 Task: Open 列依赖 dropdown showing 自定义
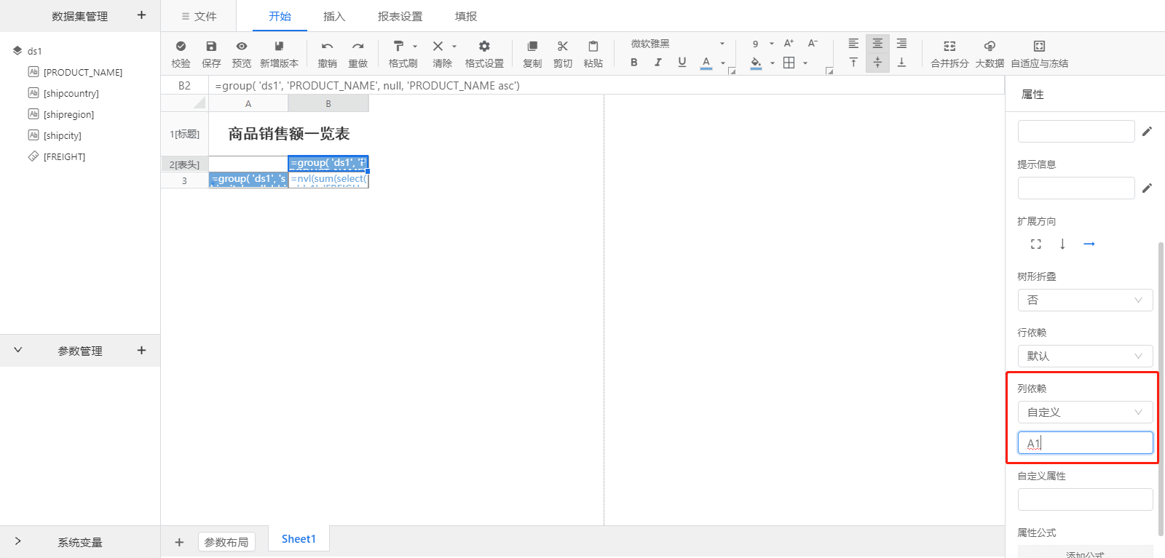click(1085, 412)
